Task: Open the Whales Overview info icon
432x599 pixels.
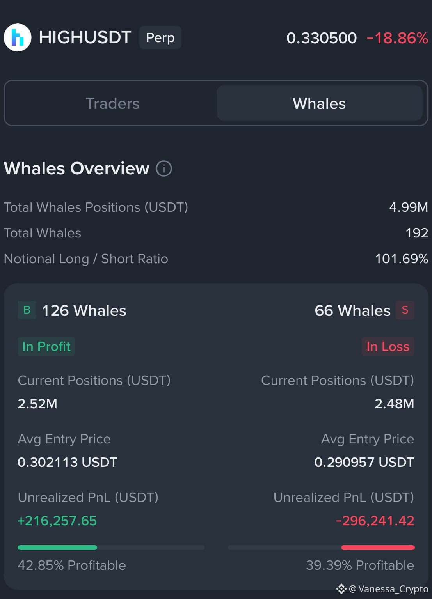Action: 164,169
